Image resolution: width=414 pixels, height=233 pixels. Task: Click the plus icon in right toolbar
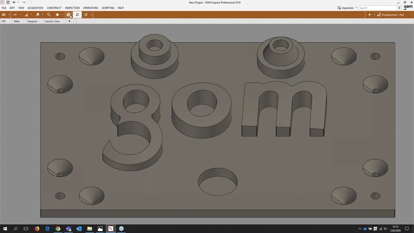(369, 15)
